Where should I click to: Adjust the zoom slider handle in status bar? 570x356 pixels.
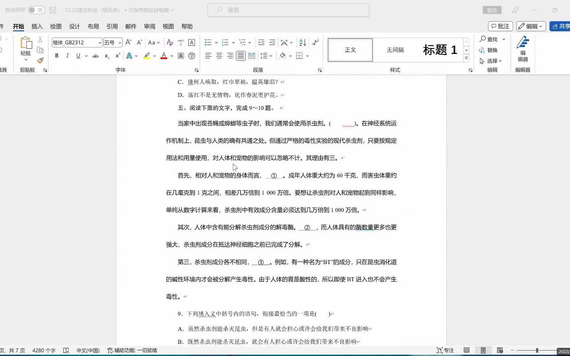537,350
